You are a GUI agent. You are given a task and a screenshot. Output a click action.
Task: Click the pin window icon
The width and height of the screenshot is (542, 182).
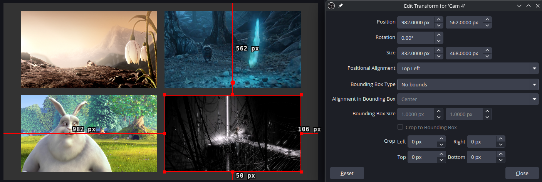341,6
